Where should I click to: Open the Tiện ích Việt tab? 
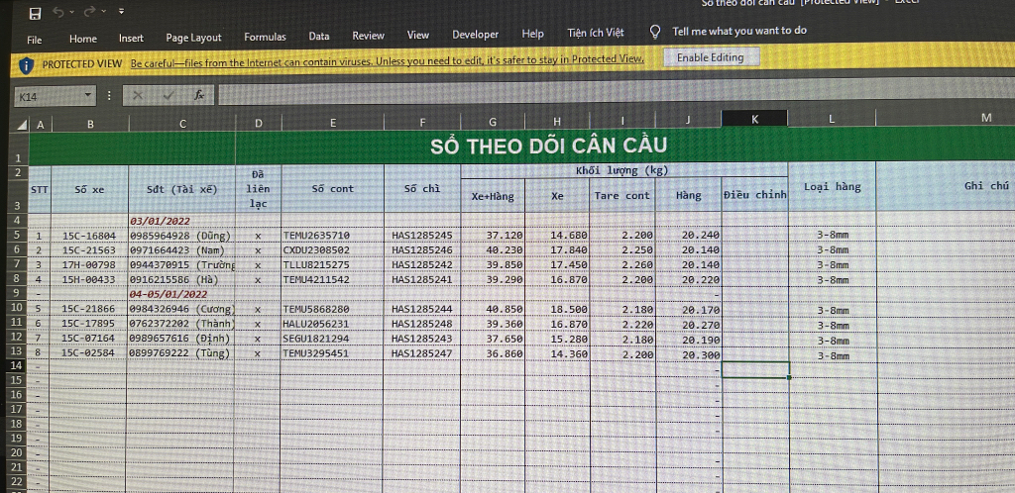click(x=596, y=33)
